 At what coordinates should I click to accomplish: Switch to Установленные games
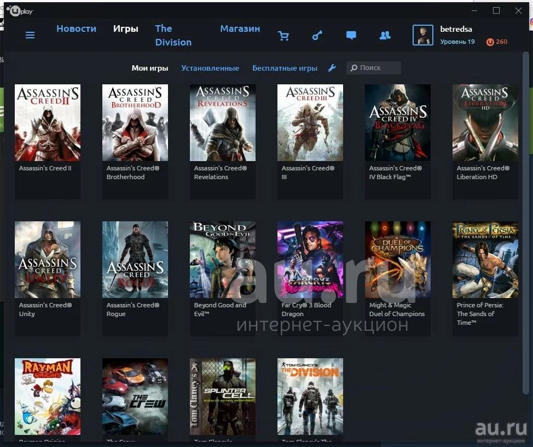click(x=210, y=68)
